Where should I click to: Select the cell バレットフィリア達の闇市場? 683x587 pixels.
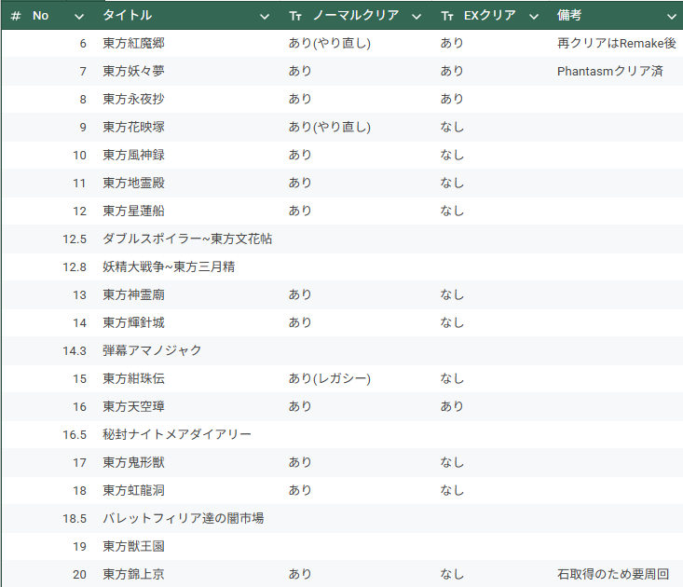(183, 518)
